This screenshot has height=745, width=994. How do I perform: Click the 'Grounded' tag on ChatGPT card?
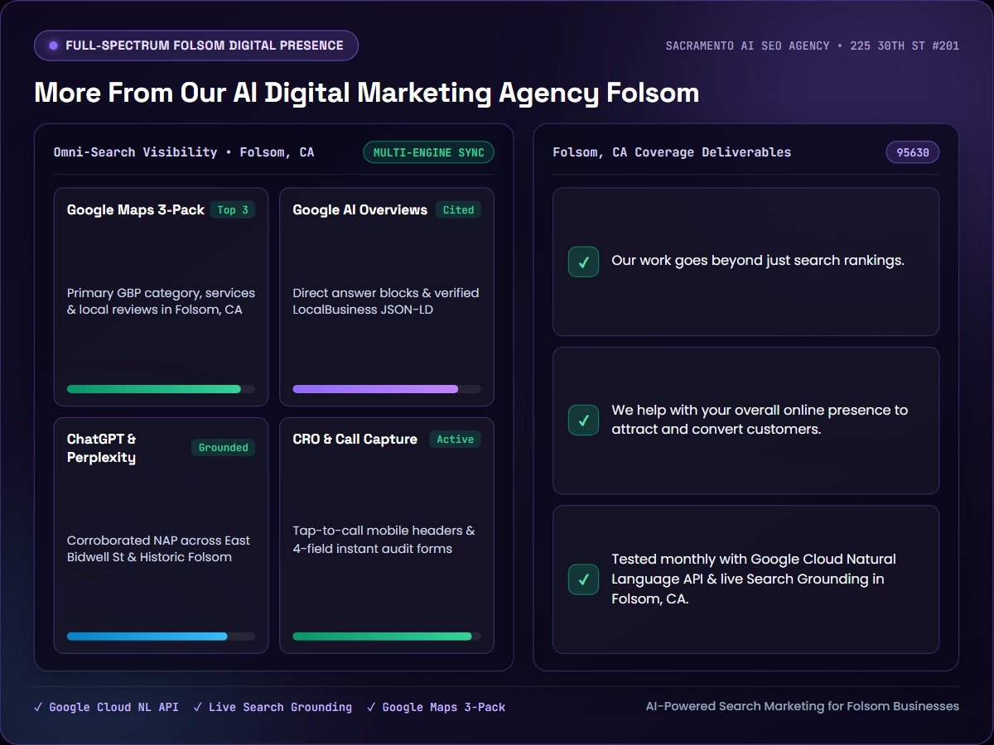224,448
